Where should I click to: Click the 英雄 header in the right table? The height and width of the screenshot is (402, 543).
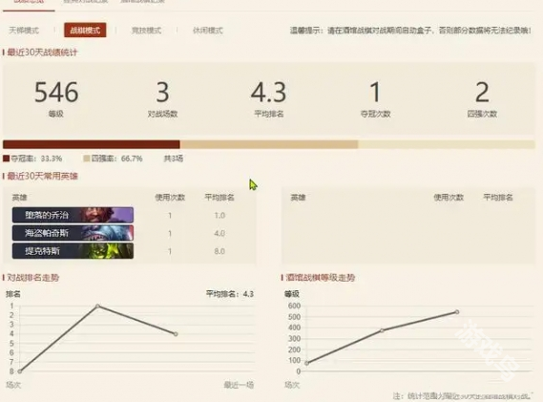(298, 198)
